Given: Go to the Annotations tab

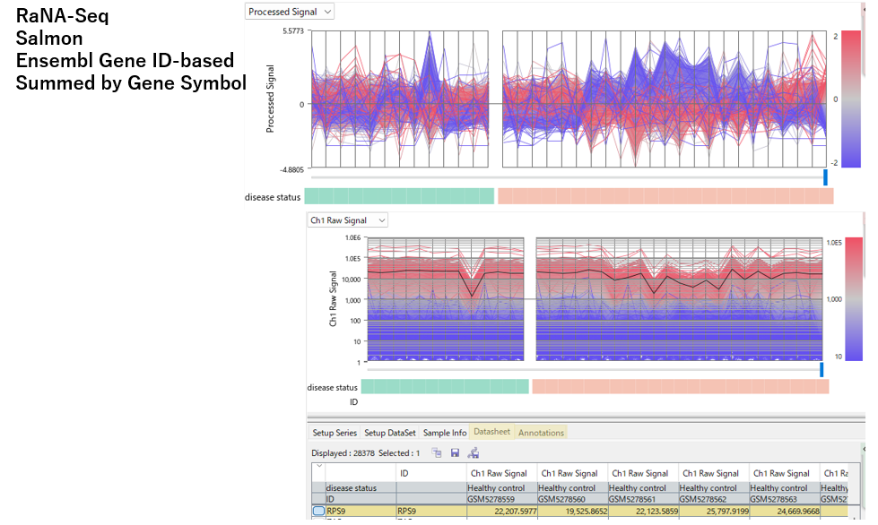Looking at the screenshot, I should point(541,433).
